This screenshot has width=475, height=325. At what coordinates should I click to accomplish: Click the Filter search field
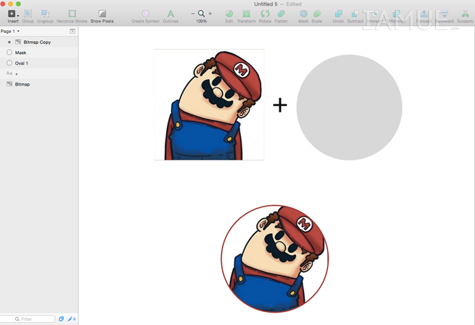tap(27, 319)
